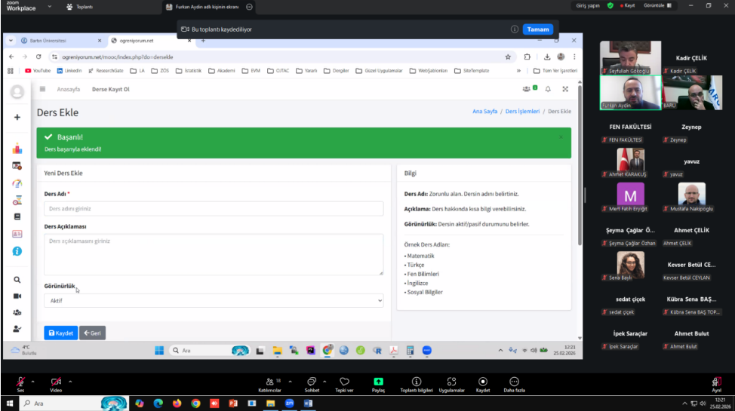Open the Derse Kayıt Ol menu item
Image resolution: width=735 pixels, height=411 pixels.
coord(111,89)
